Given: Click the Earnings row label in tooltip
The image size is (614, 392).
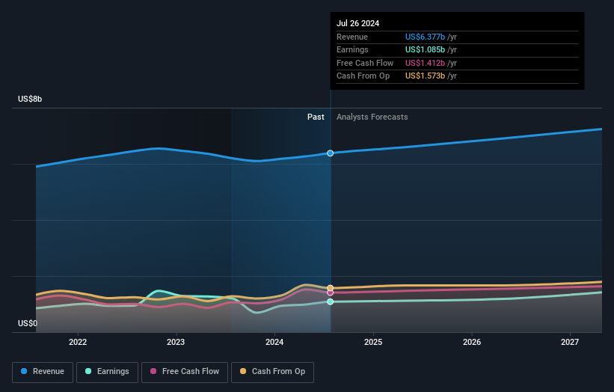Looking at the screenshot, I should [x=352, y=49].
